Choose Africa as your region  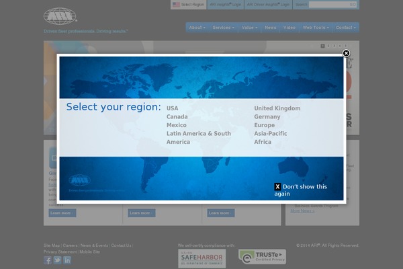pyautogui.click(x=263, y=142)
